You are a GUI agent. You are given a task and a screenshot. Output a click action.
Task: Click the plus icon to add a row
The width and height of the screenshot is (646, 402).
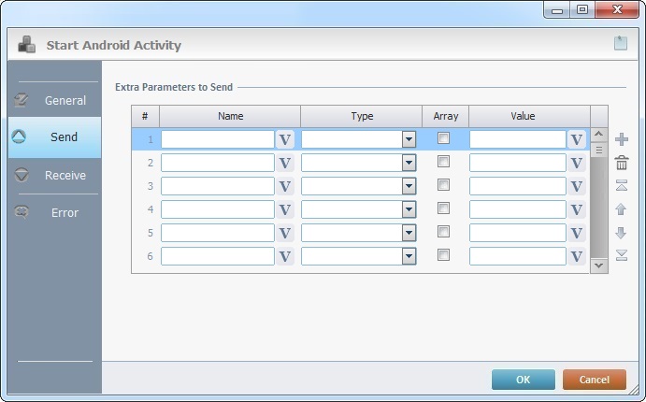[x=622, y=139]
